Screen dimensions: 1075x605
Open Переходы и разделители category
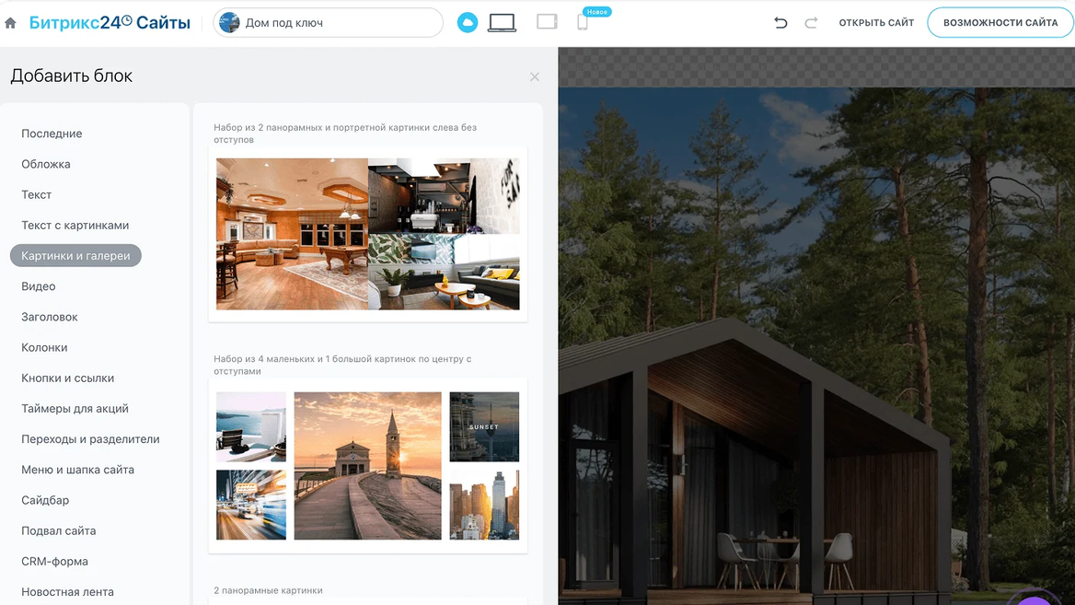pos(90,439)
